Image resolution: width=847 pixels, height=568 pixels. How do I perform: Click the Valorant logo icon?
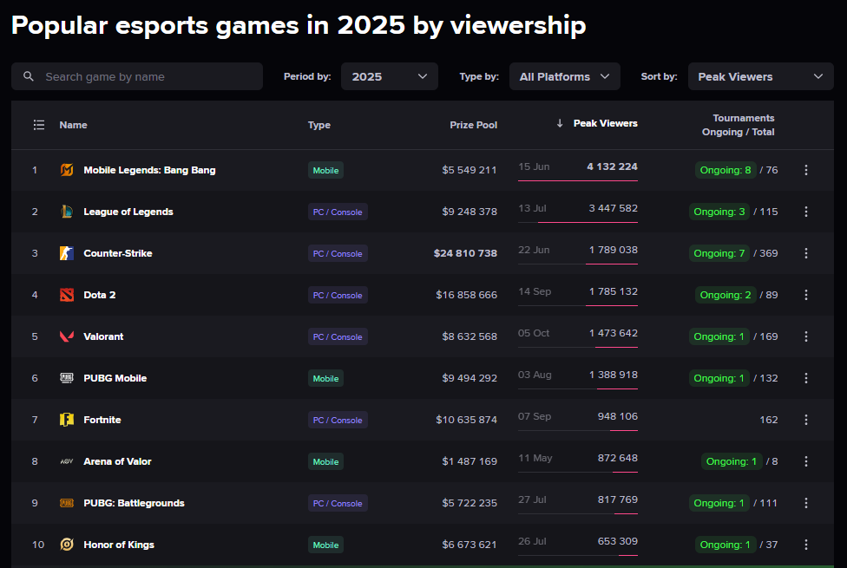[67, 336]
